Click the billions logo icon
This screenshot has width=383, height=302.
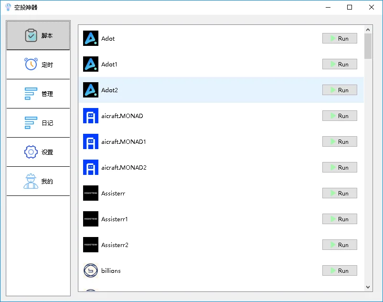coord(91,270)
